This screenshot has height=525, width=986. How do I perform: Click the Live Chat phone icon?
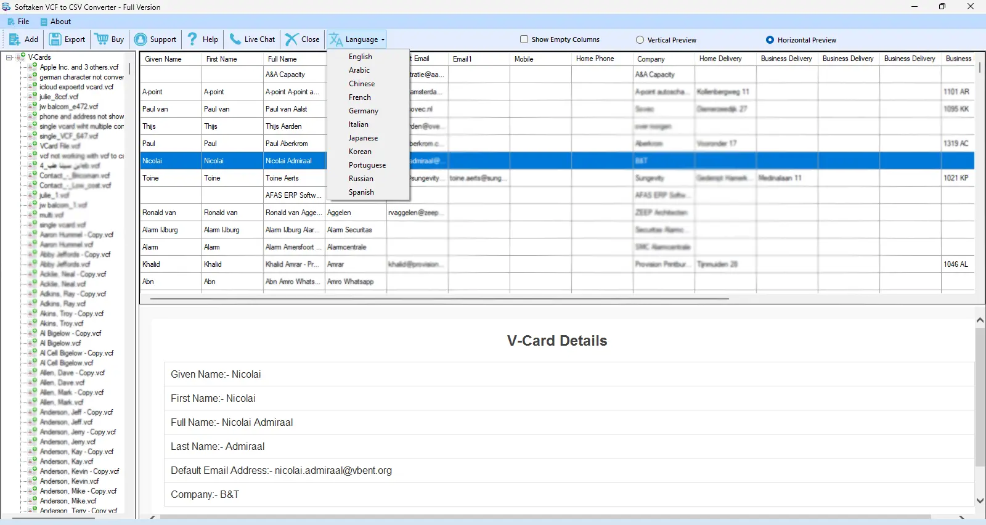coord(235,39)
